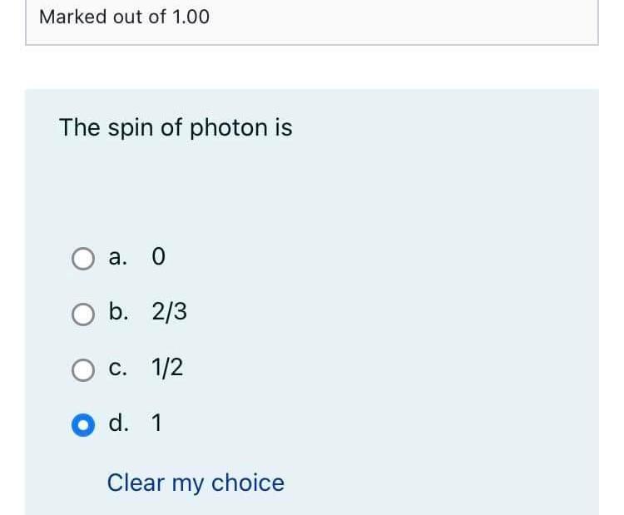
Task: Click the answer value "1" of option d
Action: (157, 423)
